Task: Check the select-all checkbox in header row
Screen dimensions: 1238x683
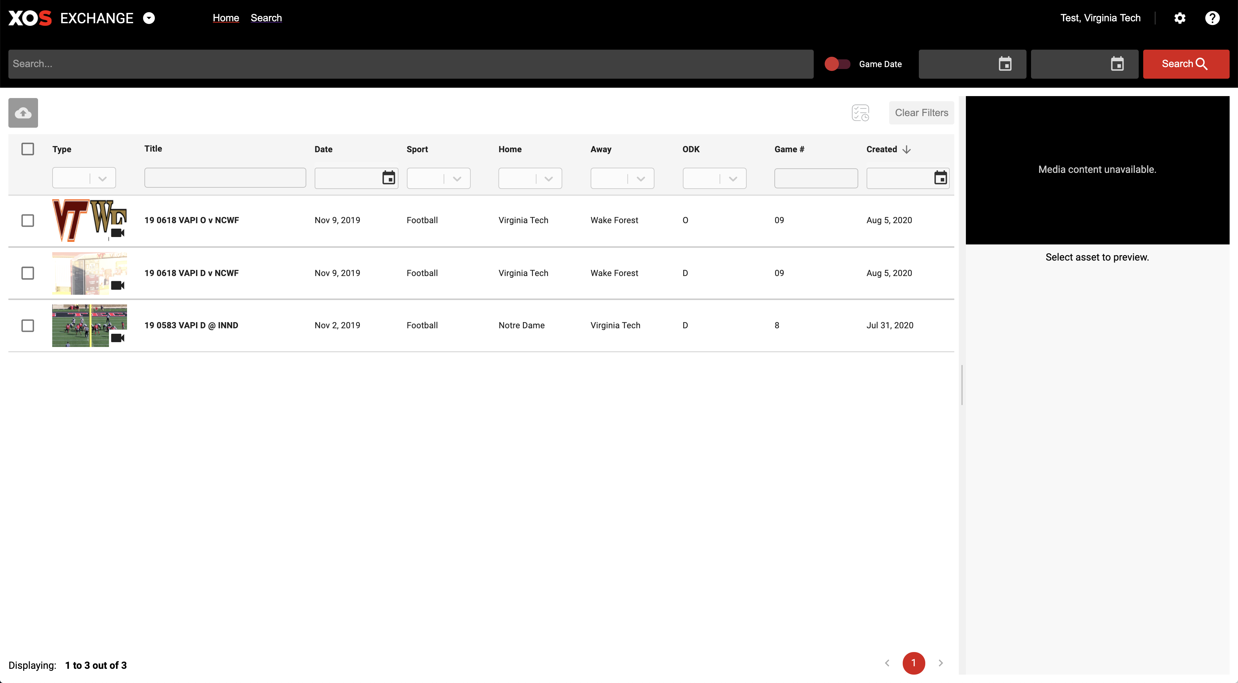Action: [28, 149]
